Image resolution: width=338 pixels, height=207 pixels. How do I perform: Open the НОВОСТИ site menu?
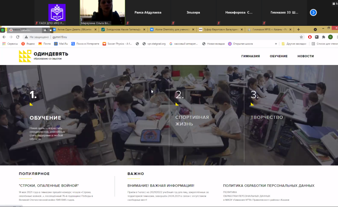click(305, 56)
